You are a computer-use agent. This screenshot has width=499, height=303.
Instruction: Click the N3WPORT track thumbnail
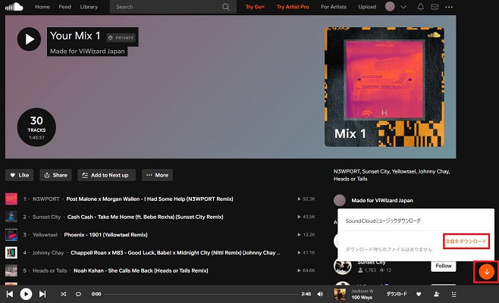11,199
